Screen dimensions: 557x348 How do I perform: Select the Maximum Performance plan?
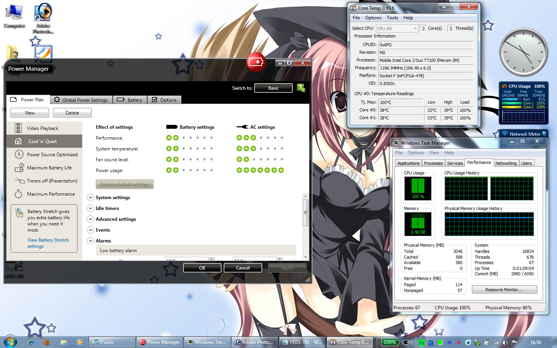[x=44, y=194]
